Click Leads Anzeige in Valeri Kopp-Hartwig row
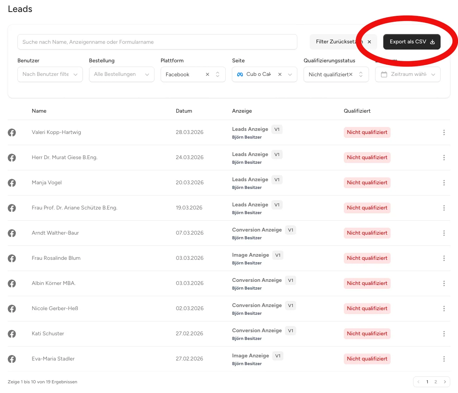 coord(250,129)
